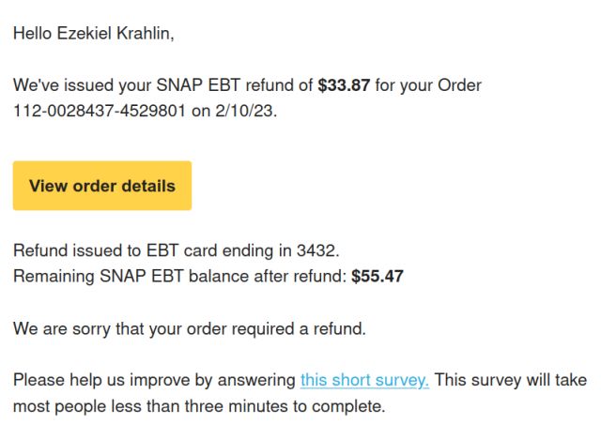Click the bold $55.47 remaining balance
Viewport: 601px width, 424px height.
[x=378, y=276]
